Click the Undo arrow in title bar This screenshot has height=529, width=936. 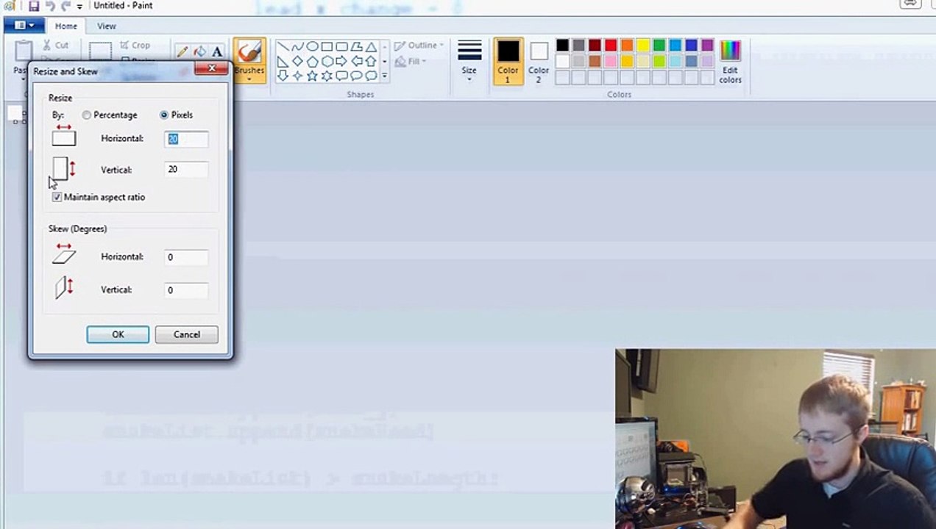(x=50, y=6)
